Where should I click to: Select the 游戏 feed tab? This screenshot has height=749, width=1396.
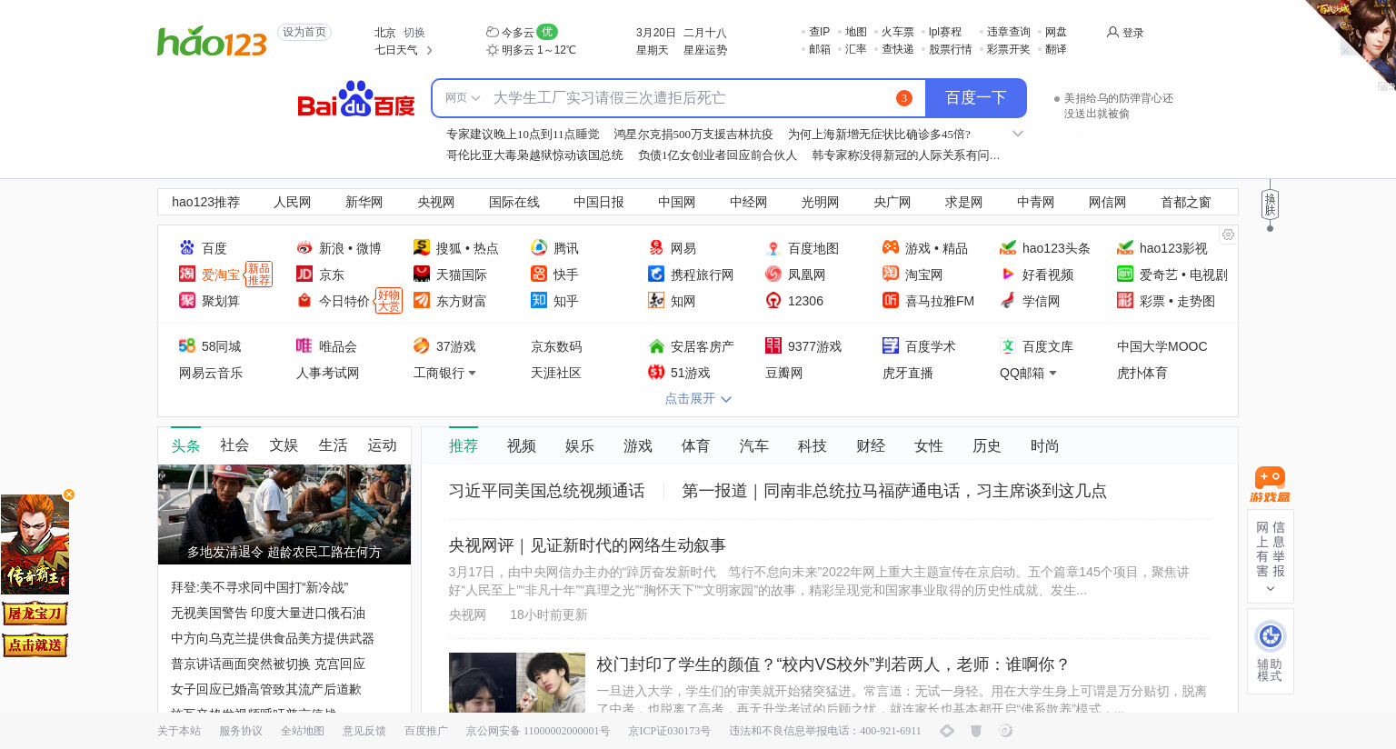[638, 445]
